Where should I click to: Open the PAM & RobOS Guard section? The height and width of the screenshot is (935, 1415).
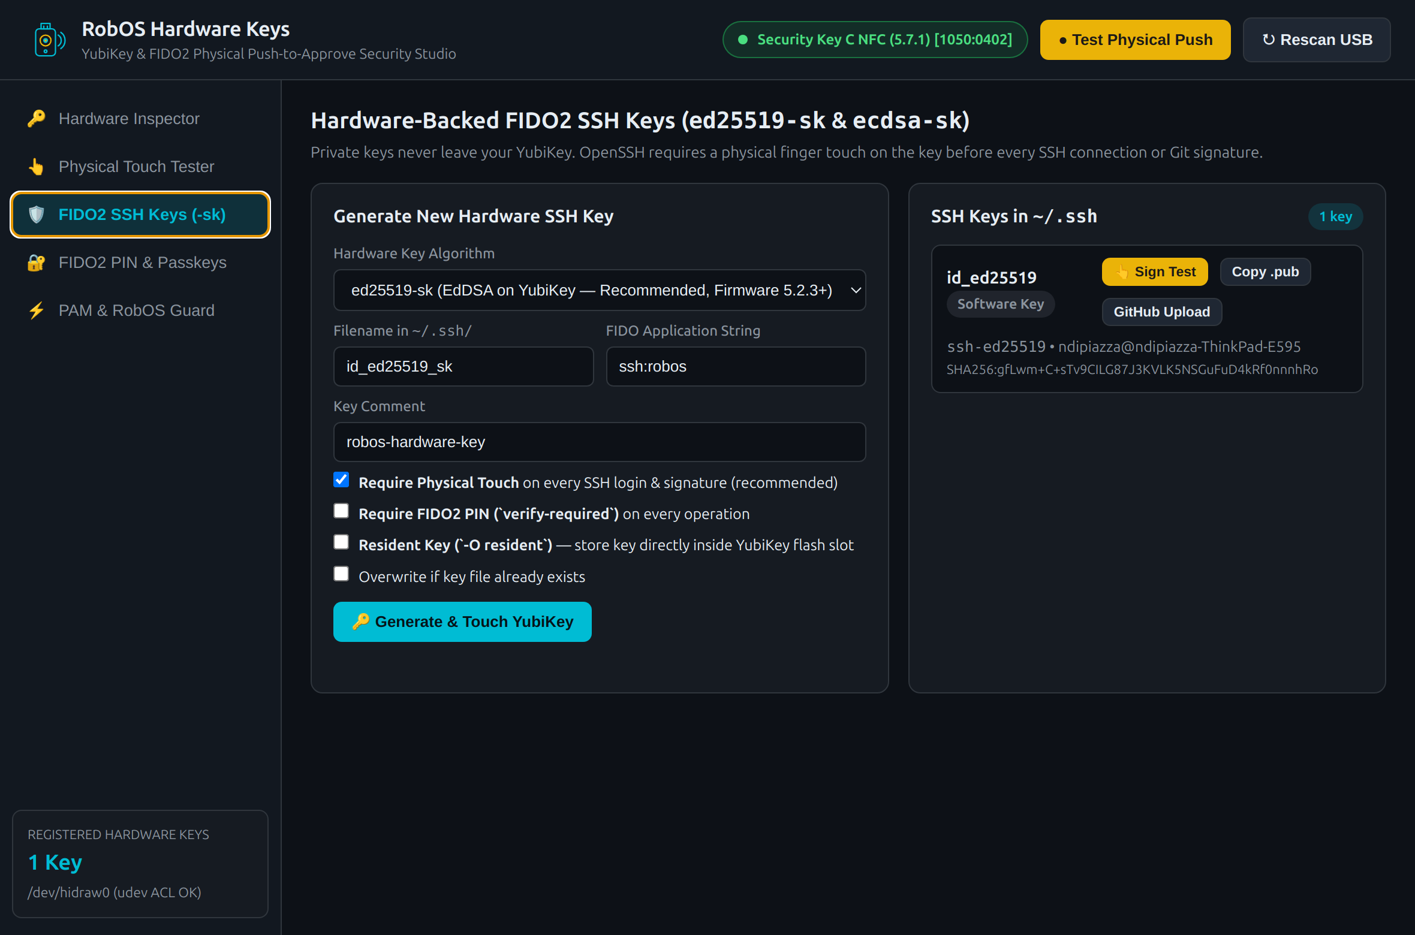pyautogui.click(x=140, y=310)
